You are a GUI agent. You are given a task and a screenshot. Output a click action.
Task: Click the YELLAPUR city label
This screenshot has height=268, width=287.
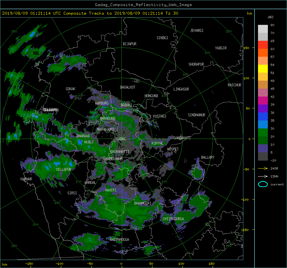click(63, 170)
